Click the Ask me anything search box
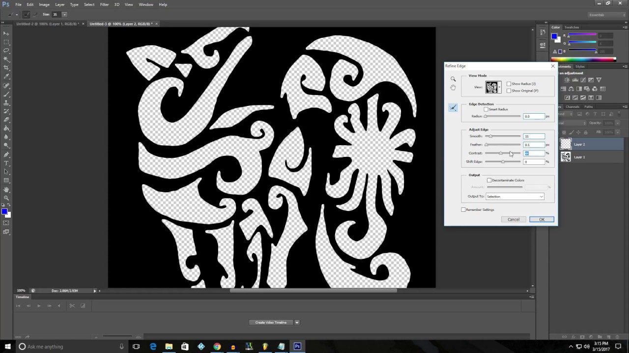The height and width of the screenshot is (353, 629). tap(71, 347)
